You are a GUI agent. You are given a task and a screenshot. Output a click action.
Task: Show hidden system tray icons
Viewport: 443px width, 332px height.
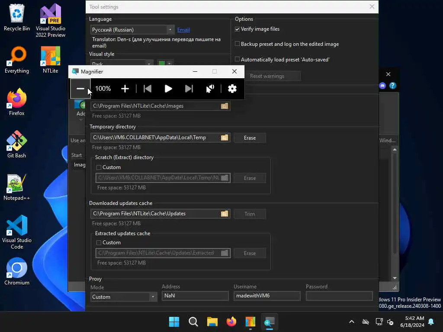tap(352, 322)
